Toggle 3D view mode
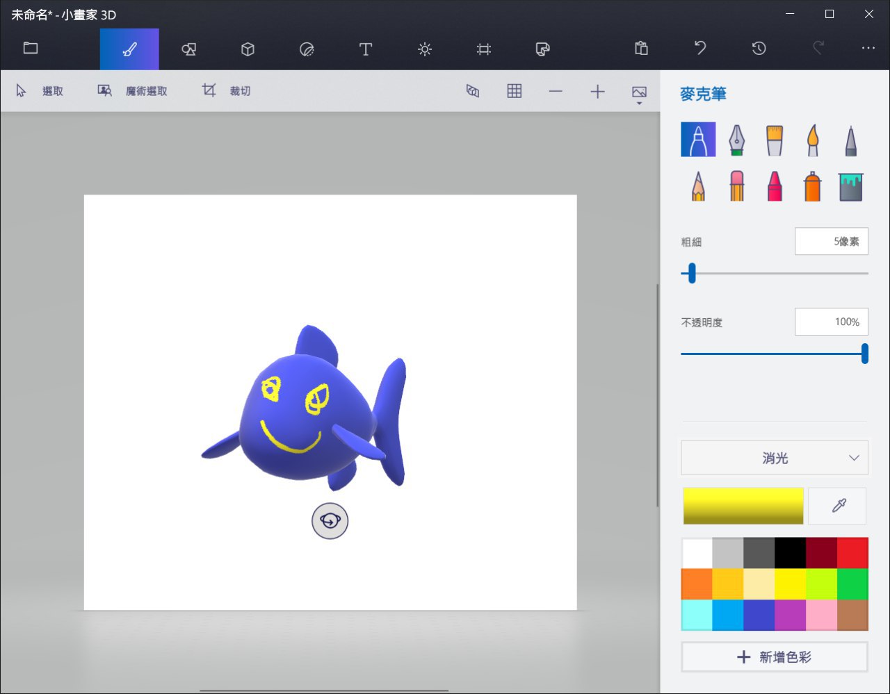 coord(473,91)
